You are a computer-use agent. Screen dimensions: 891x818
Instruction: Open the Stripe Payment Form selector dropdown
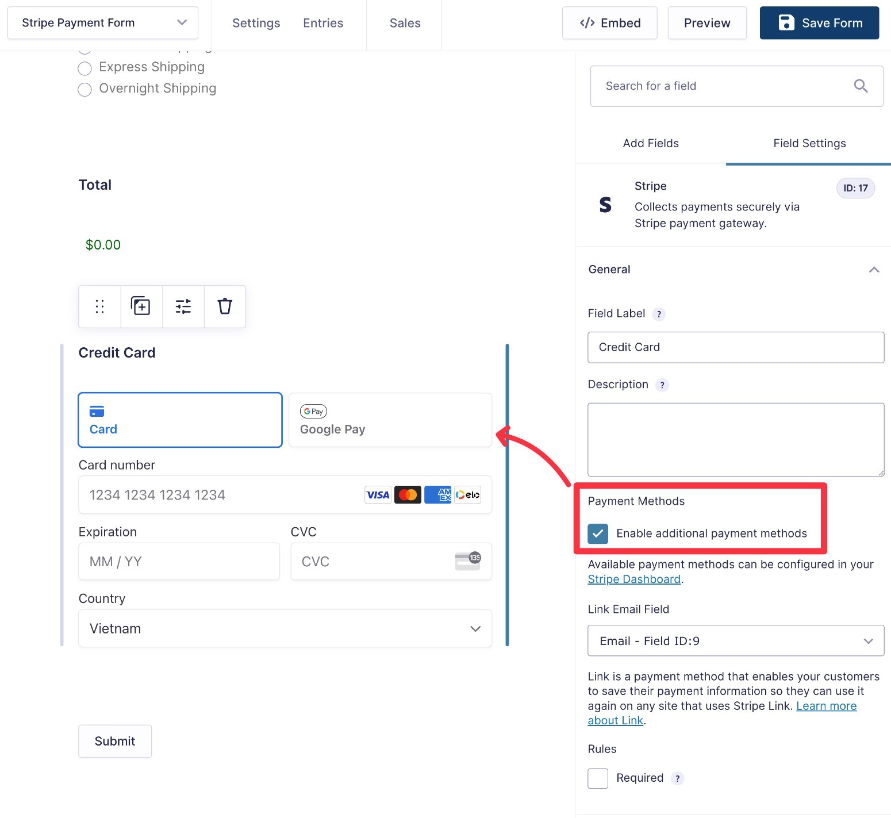click(103, 23)
